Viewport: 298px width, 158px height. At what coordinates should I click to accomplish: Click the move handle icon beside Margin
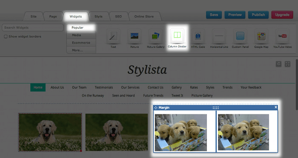pyautogui.click(x=156, y=108)
